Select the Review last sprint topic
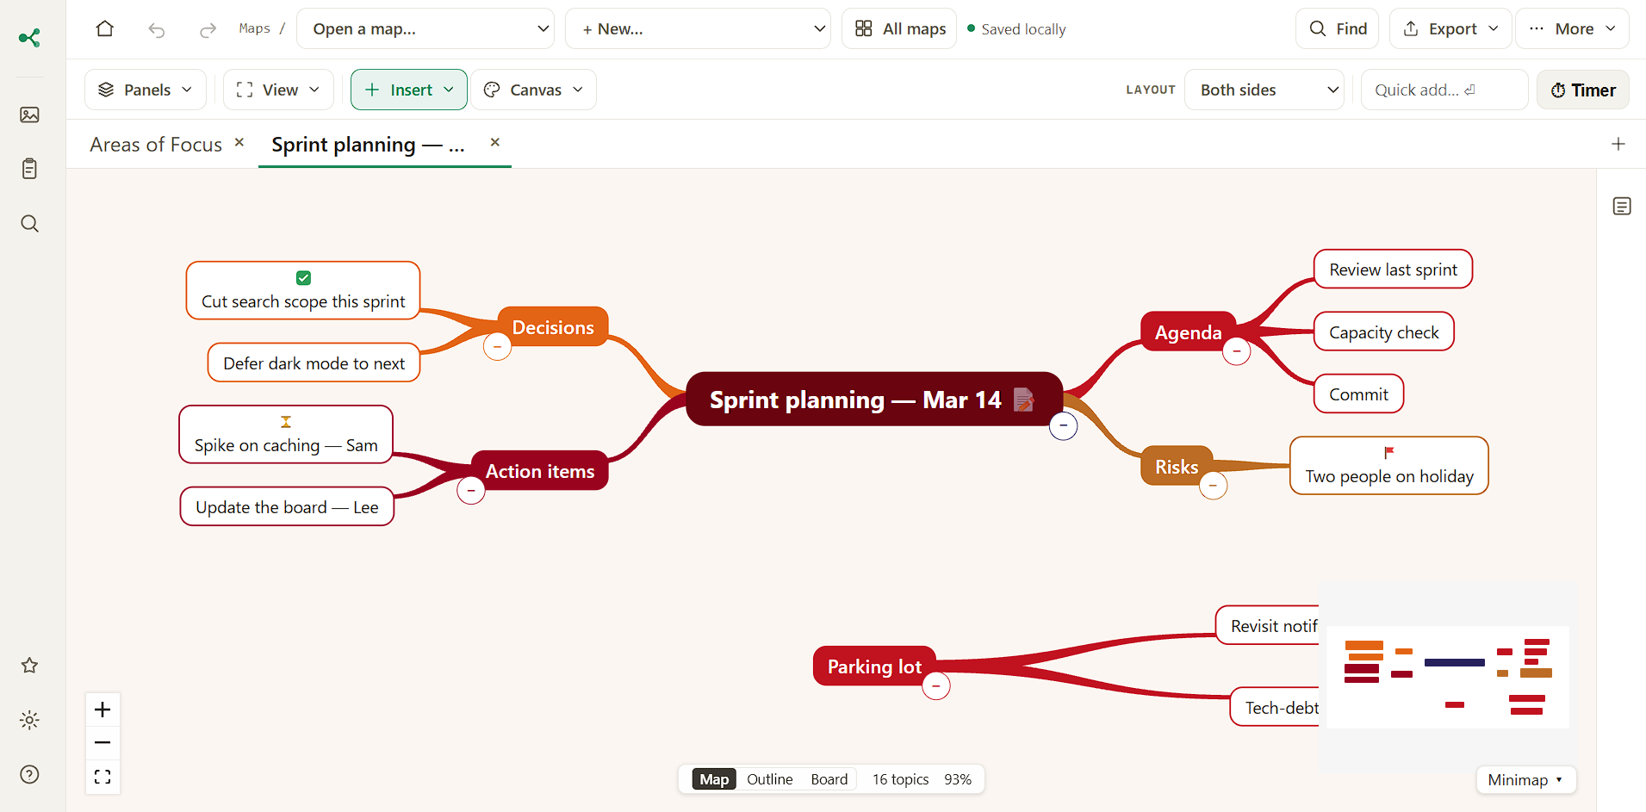The width and height of the screenshot is (1646, 812). 1393,270
